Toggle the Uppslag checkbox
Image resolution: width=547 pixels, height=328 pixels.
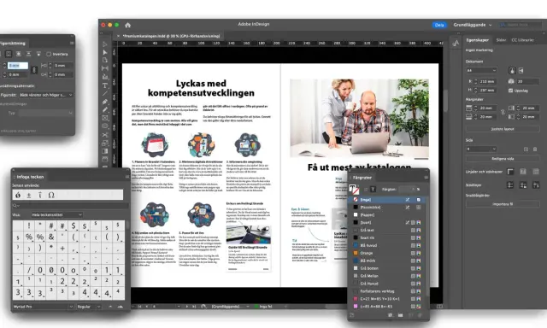tap(511, 91)
